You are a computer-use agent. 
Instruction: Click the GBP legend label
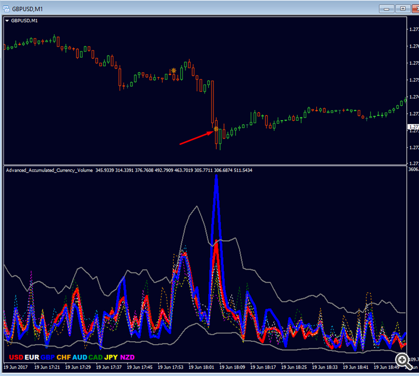click(48, 358)
